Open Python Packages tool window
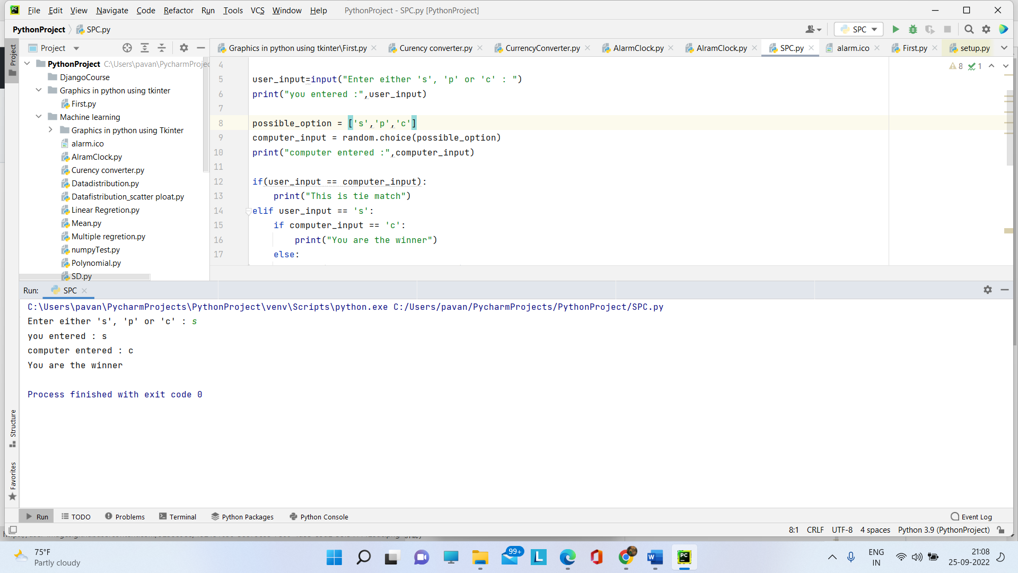 [242, 517]
